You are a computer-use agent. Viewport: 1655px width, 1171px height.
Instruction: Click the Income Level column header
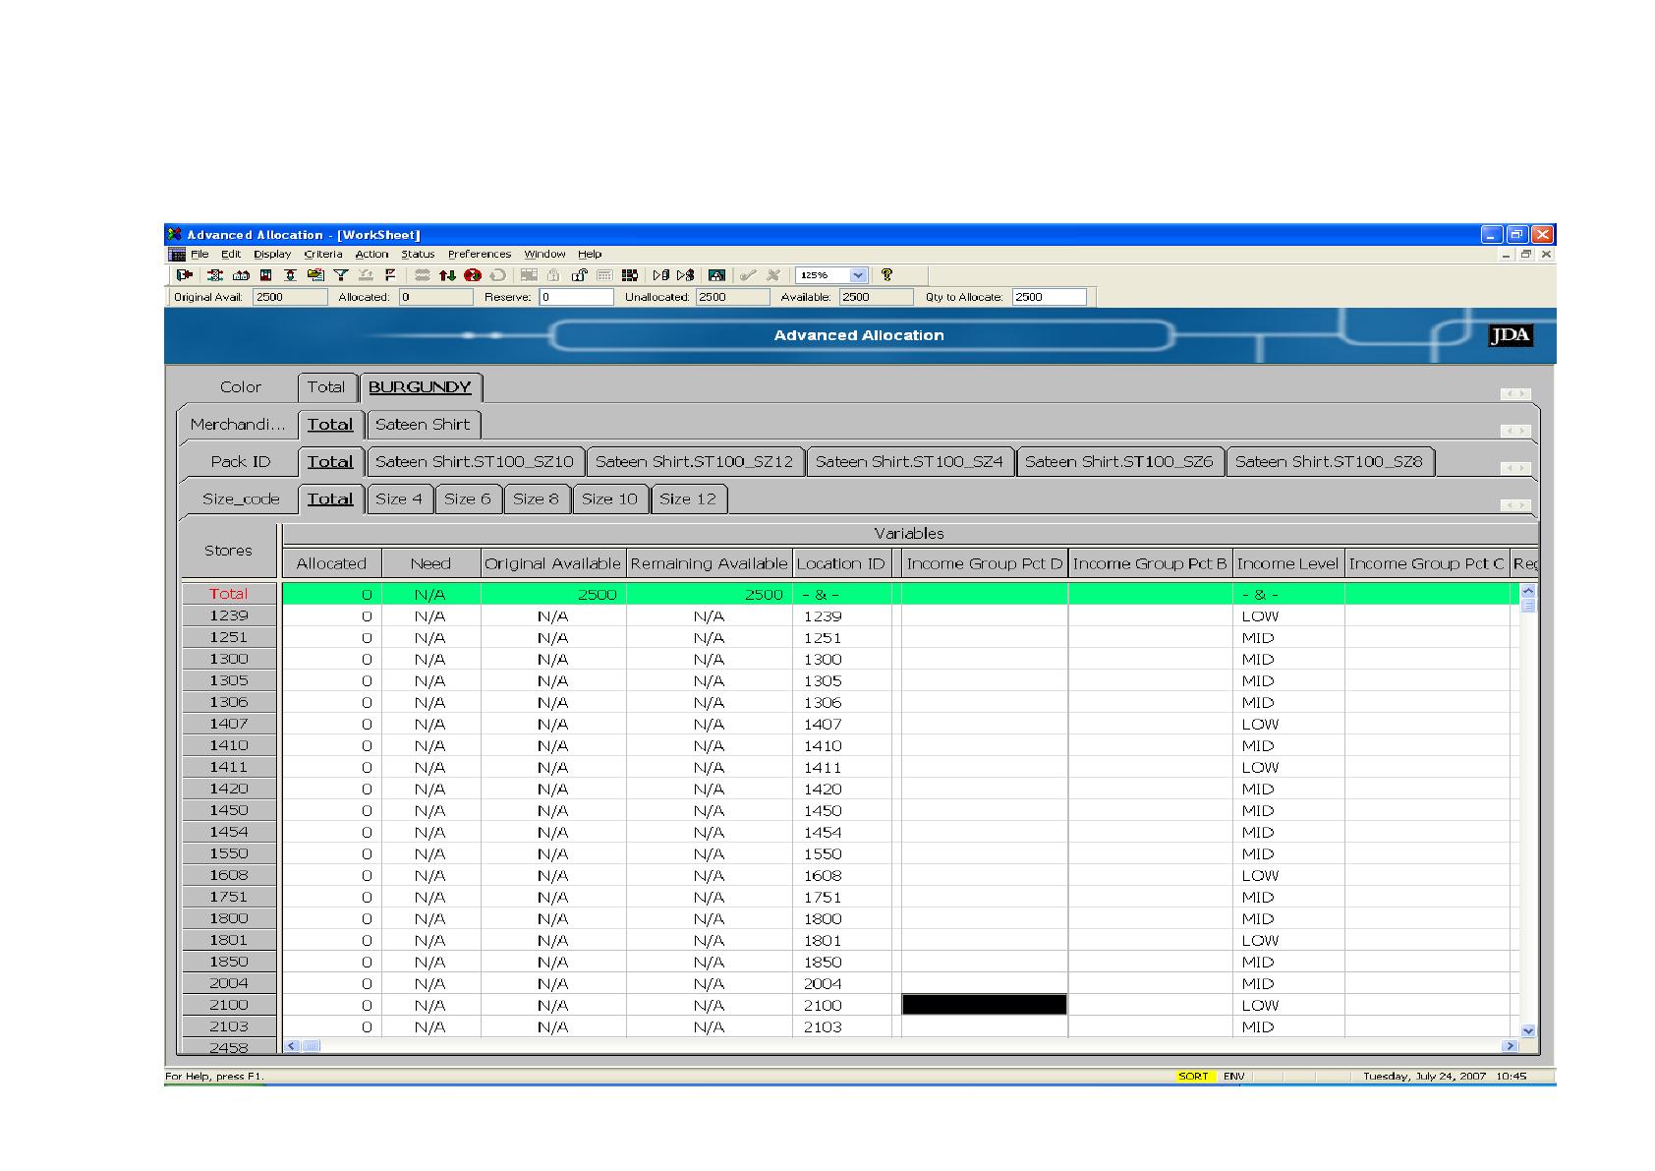(1287, 563)
